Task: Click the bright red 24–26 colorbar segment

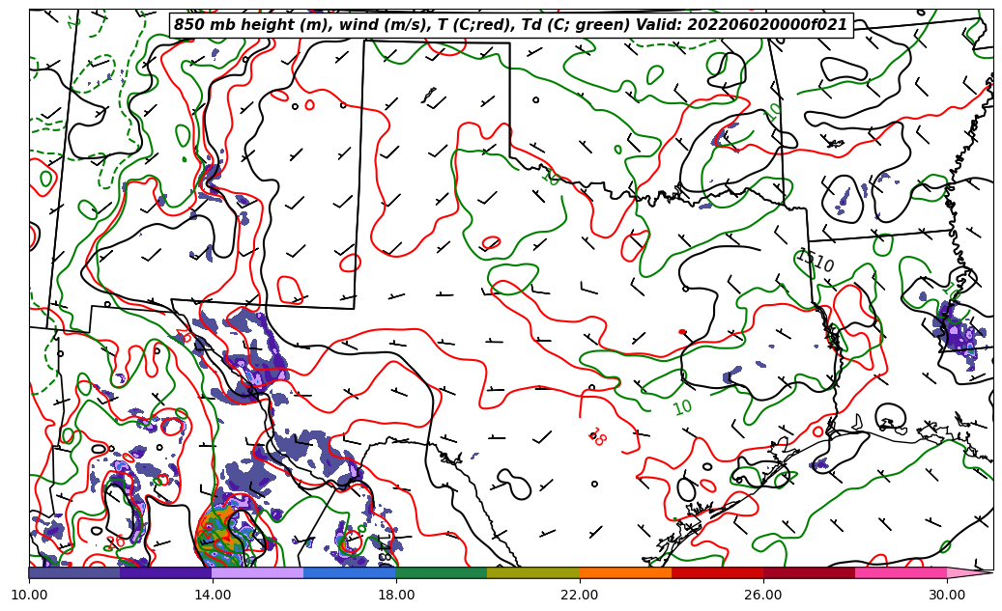Action: pos(717,573)
